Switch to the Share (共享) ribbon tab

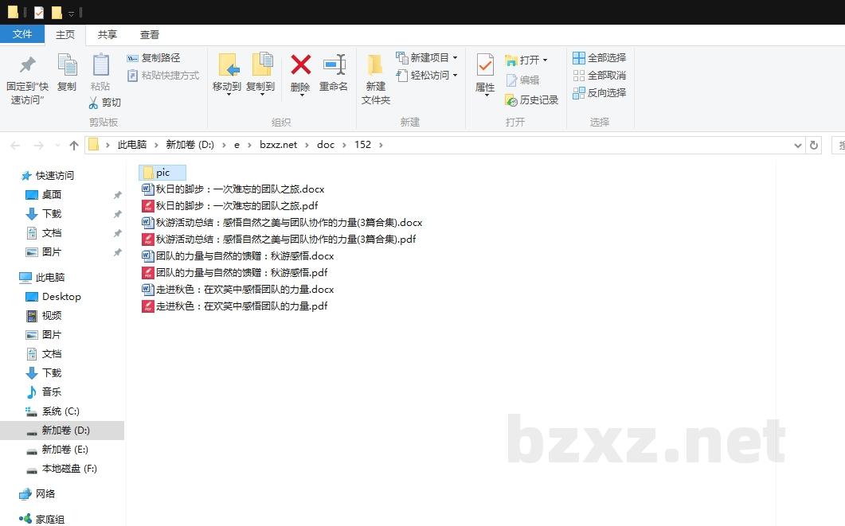[x=108, y=35]
